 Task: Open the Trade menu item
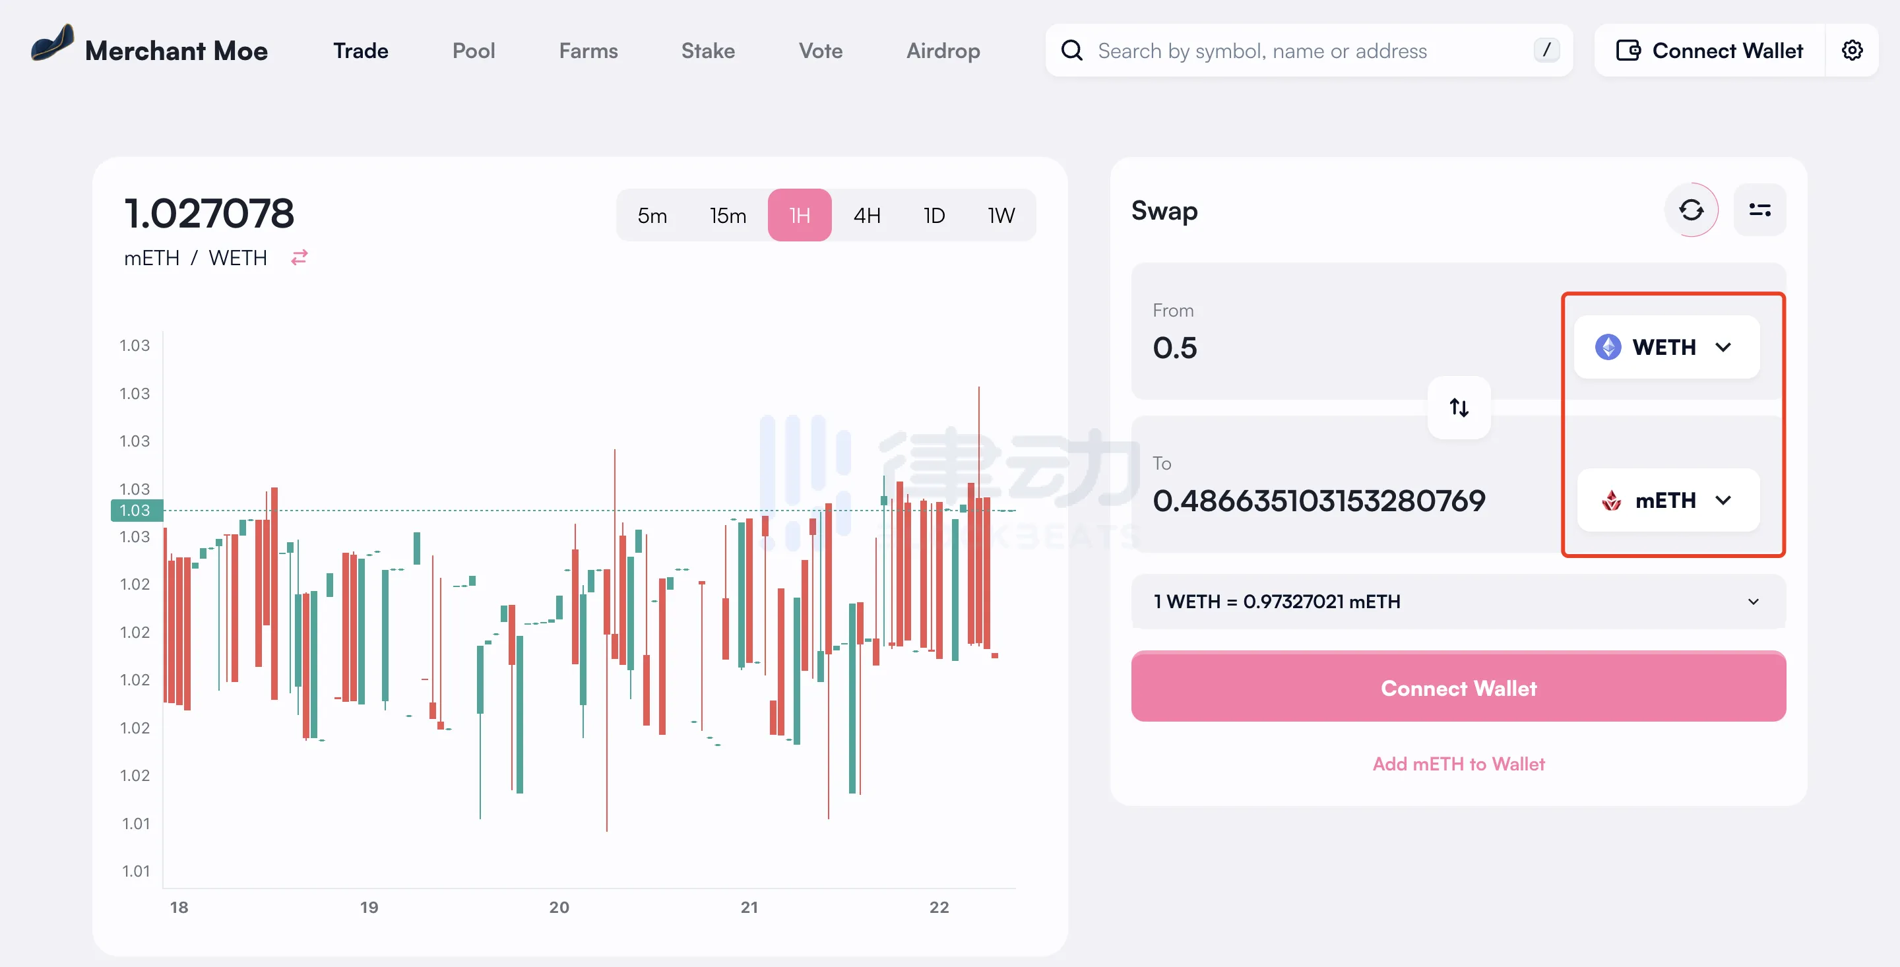tap(360, 49)
